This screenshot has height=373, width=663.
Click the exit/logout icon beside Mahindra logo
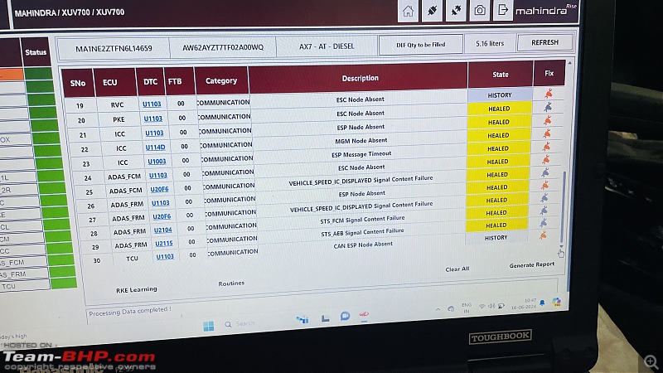(x=502, y=10)
